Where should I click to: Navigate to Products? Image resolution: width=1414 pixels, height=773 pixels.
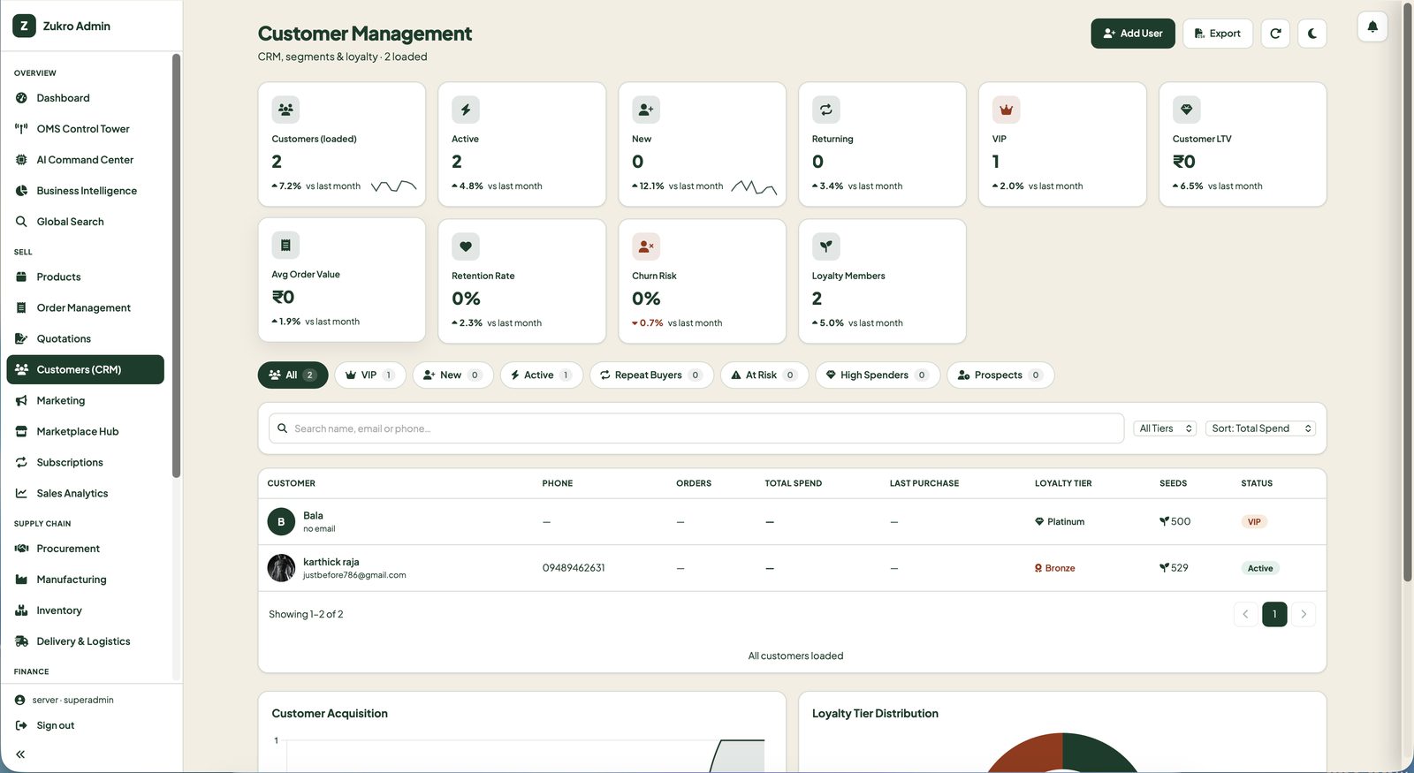[85, 277]
